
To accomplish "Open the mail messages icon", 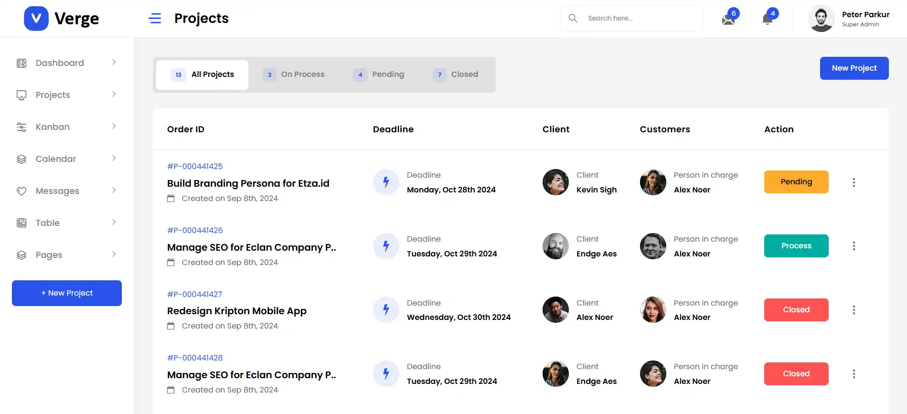I will coord(728,20).
